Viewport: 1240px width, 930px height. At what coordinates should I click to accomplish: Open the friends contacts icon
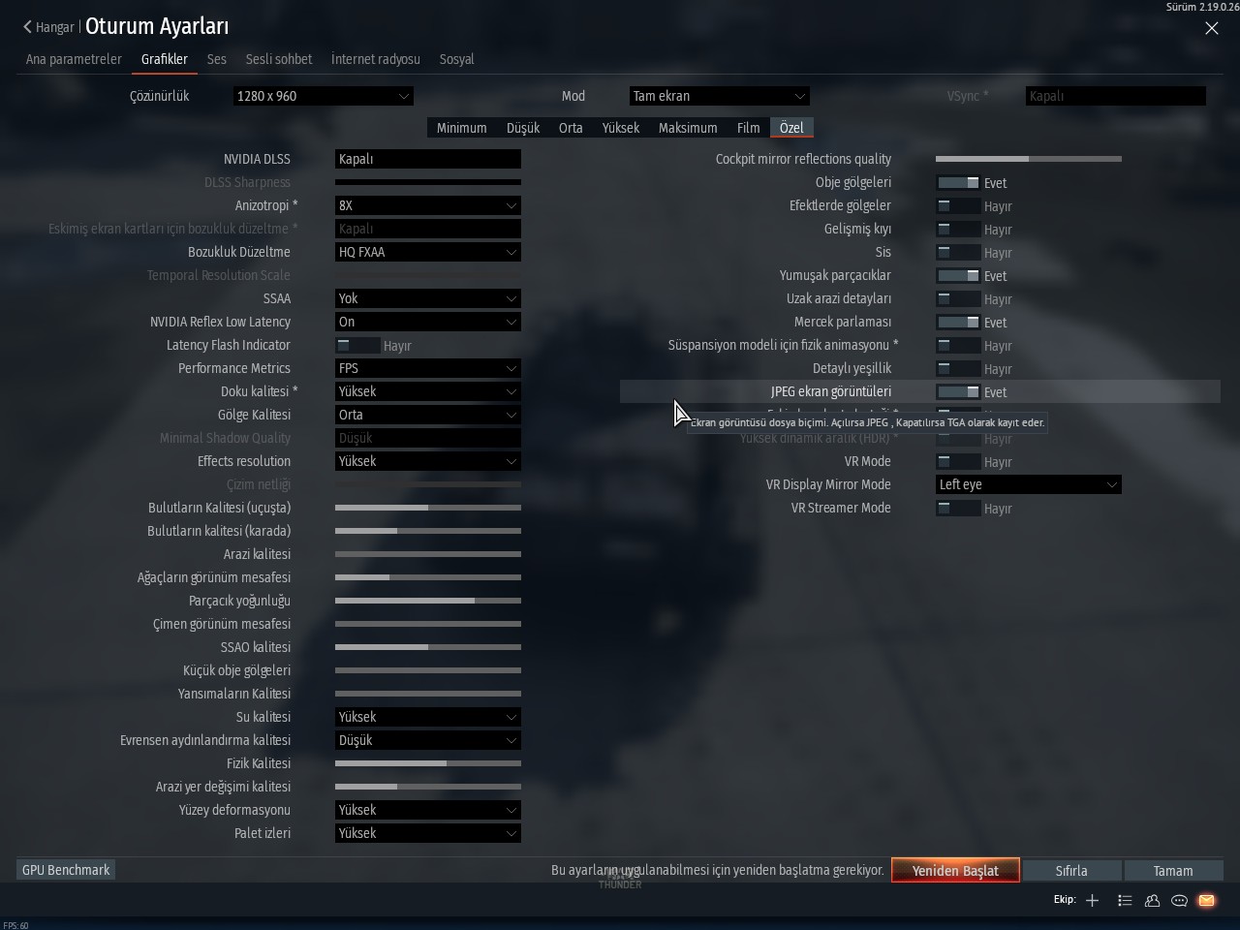pos(1152,900)
